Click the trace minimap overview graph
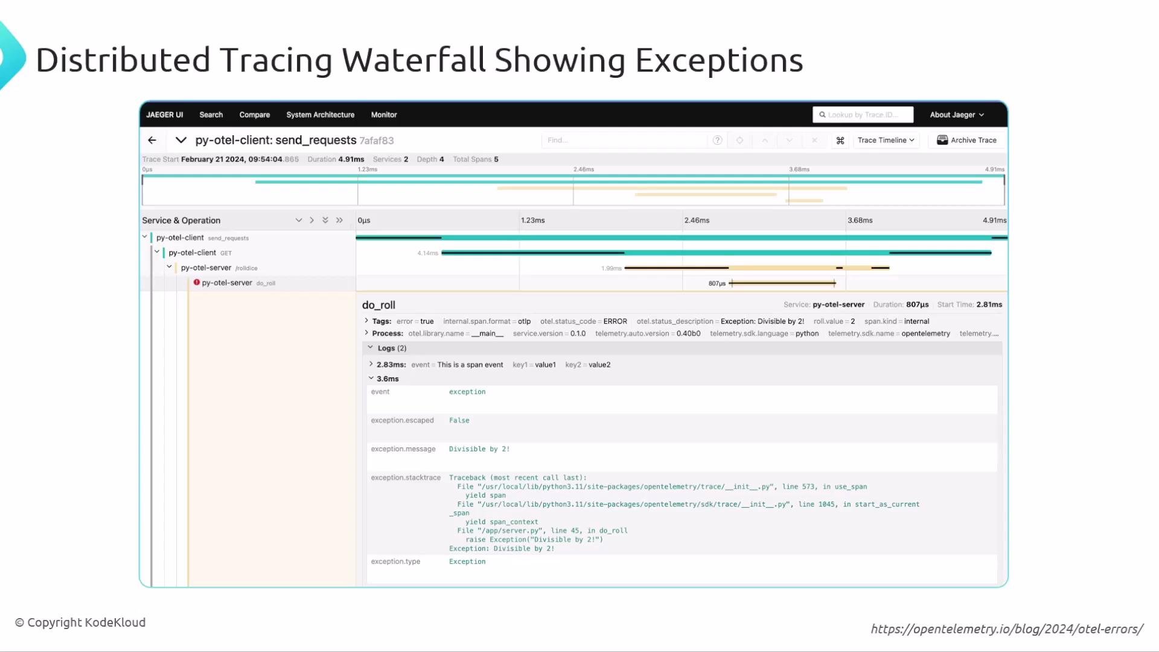The width and height of the screenshot is (1159, 652). (573, 190)
